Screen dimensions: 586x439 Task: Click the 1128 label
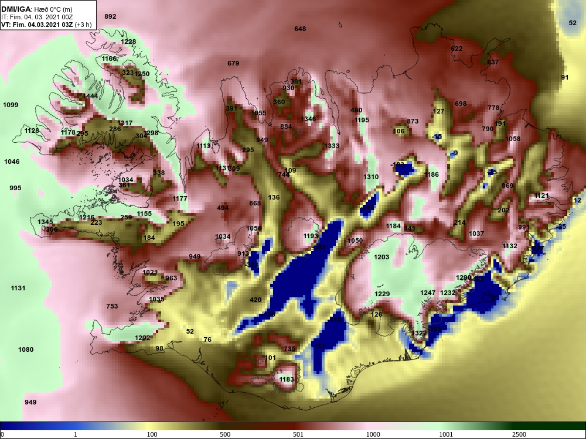tap(32, 131)
